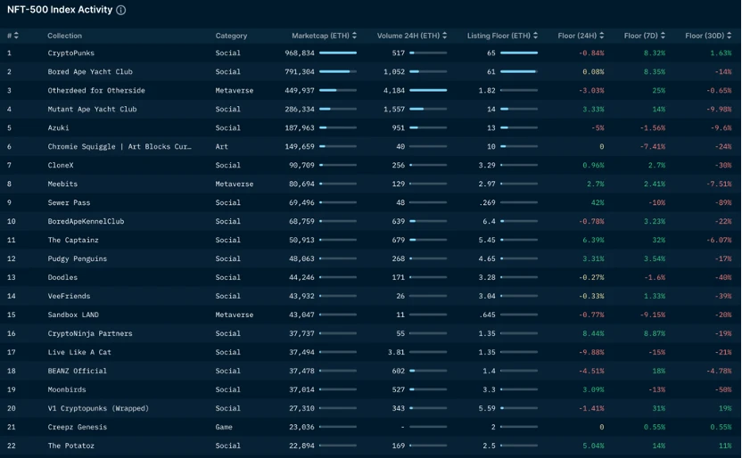Click the Game category in Creepz Genesis row

[x=224, y=427]
